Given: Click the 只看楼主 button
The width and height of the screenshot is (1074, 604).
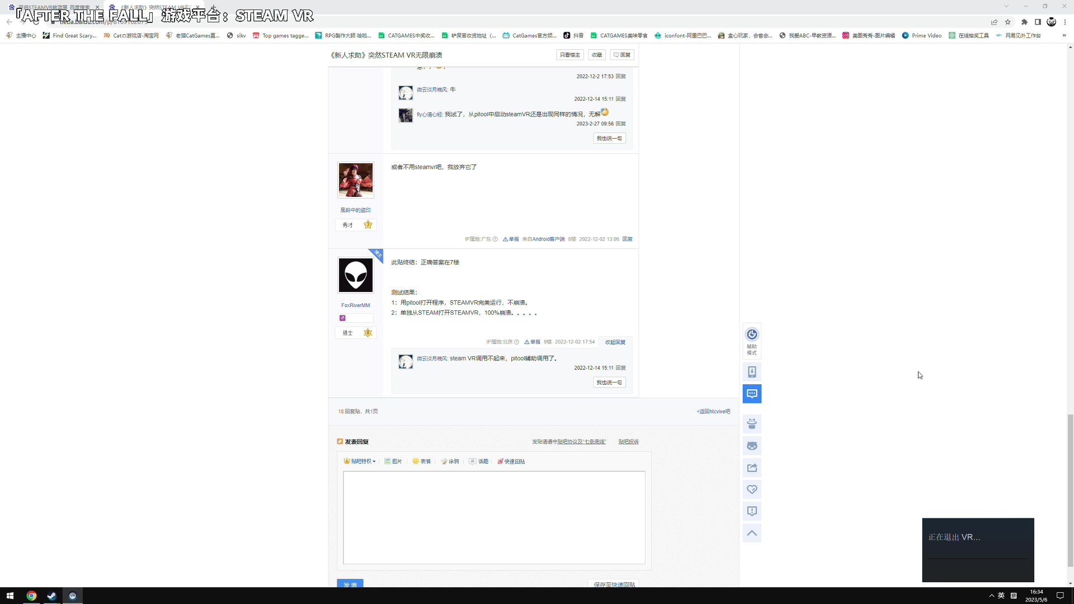Looking at the screenshot, I should [570, 55].
